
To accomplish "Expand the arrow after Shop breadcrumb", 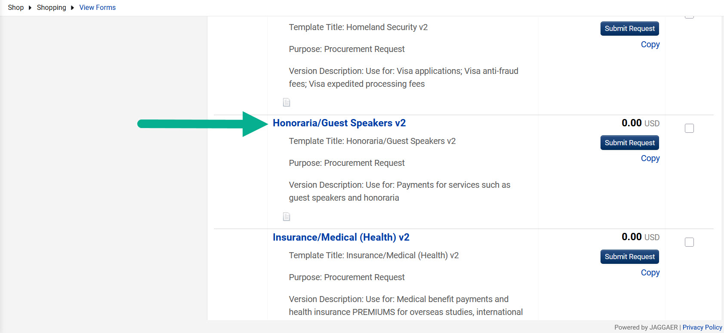I will click(30, 8).
